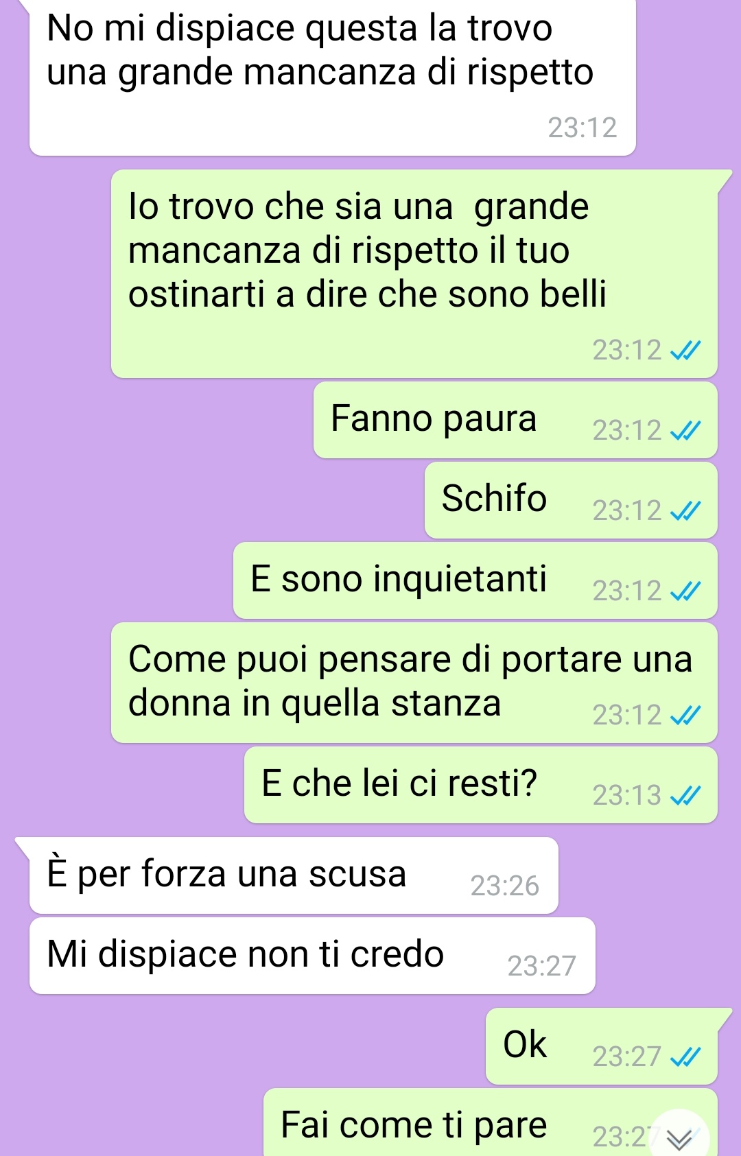
Task: Click read-receipt checkmarks on 'Fanno paura' message
Action: pyautogui.click(x=685, y=431)
